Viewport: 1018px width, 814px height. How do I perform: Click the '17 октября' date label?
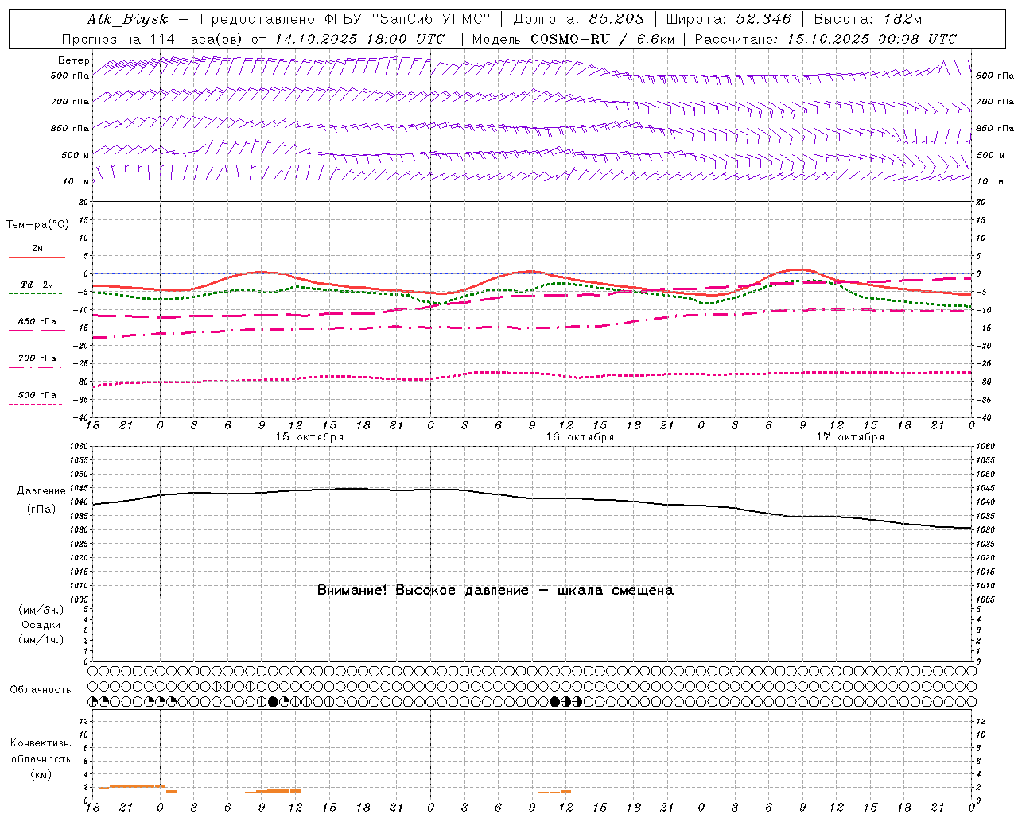pos(850,437)
